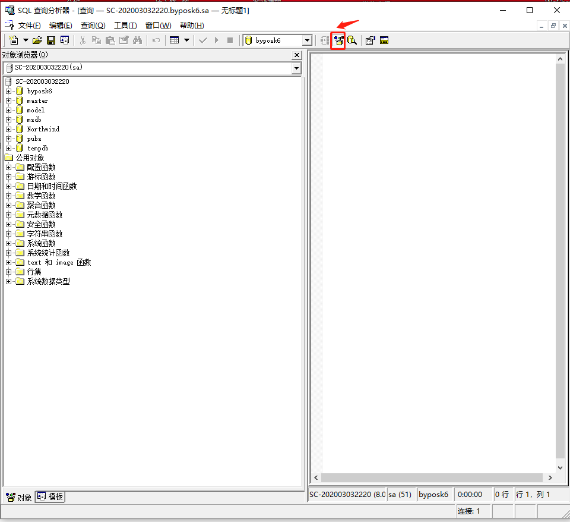Open the byposk6 database dropdown
570x522 pixels.
point(308,40)
